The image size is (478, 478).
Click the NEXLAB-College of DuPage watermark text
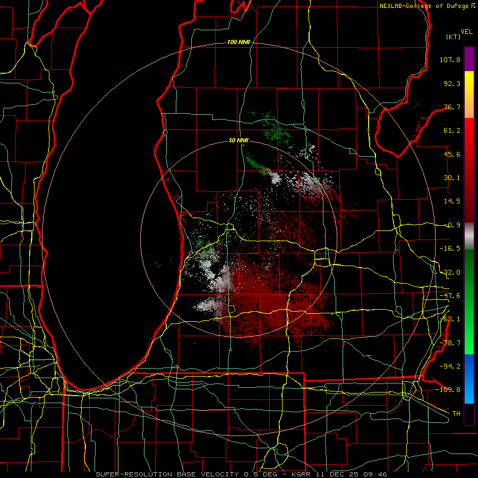coord(424,6)
